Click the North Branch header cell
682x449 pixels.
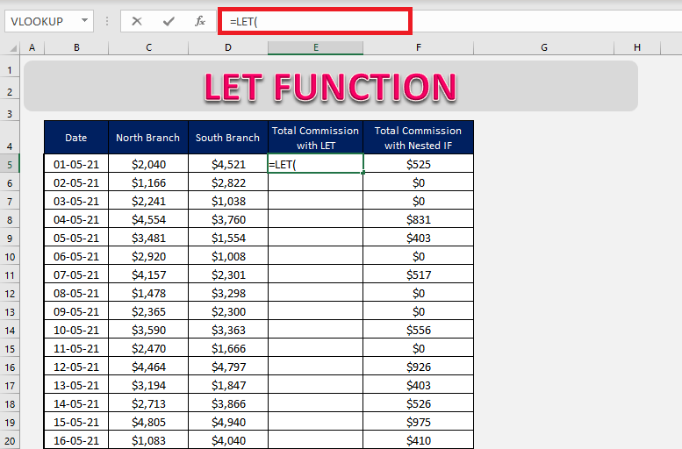[147, 138]
